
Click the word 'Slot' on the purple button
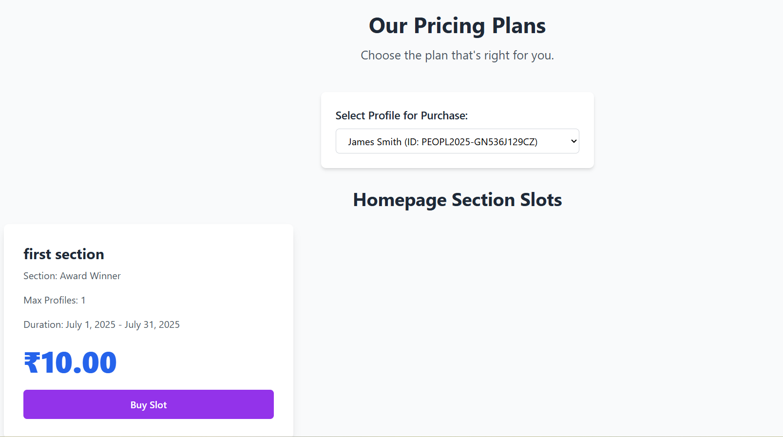coord(158,405)
